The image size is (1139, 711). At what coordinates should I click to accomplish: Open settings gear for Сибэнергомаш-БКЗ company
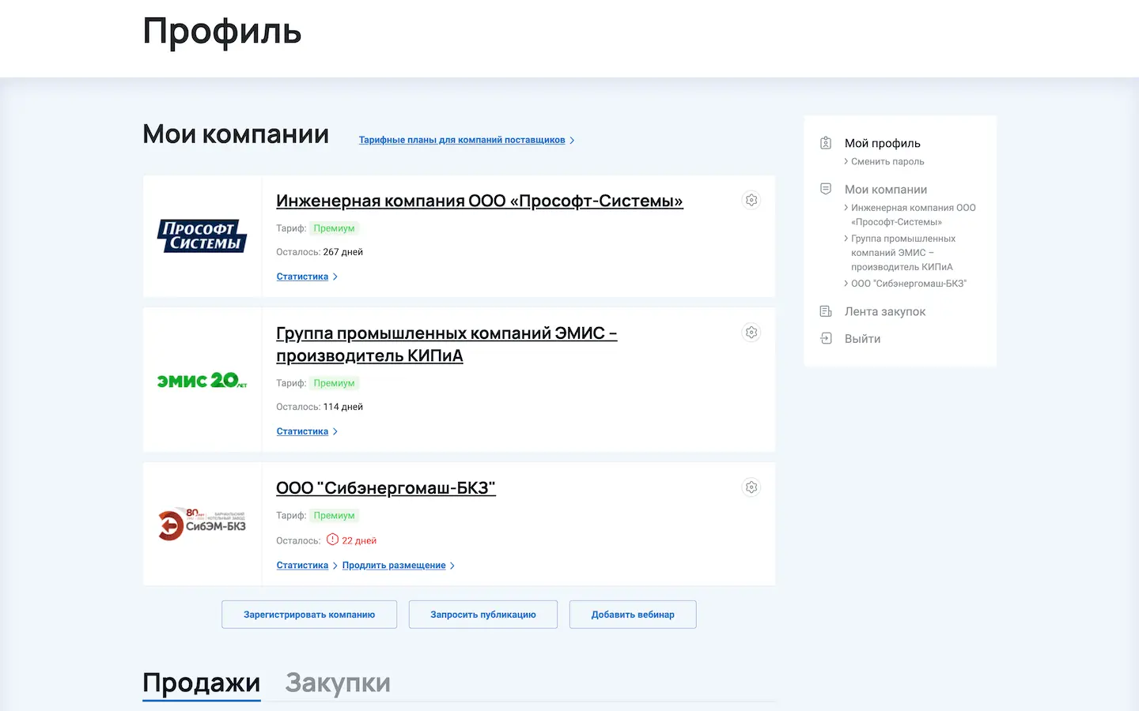(x=751, y=487)
